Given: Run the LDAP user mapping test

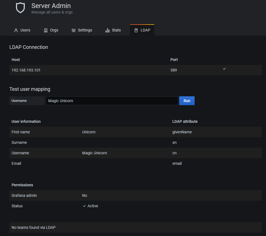Looking at the screenshot, I should pos(187,101).
